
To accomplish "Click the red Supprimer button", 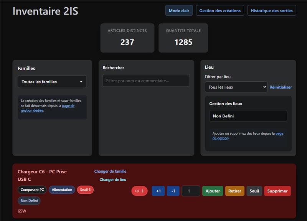I will pyautogui.click(x=277, y=191).
